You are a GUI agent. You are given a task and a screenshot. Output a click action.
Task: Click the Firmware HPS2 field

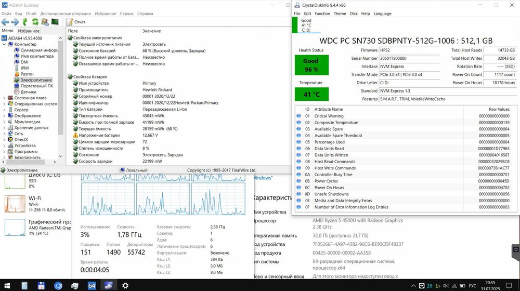point(409,50)
